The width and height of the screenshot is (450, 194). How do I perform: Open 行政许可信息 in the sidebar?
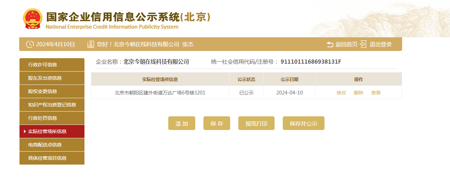click(x=52, y=65)
